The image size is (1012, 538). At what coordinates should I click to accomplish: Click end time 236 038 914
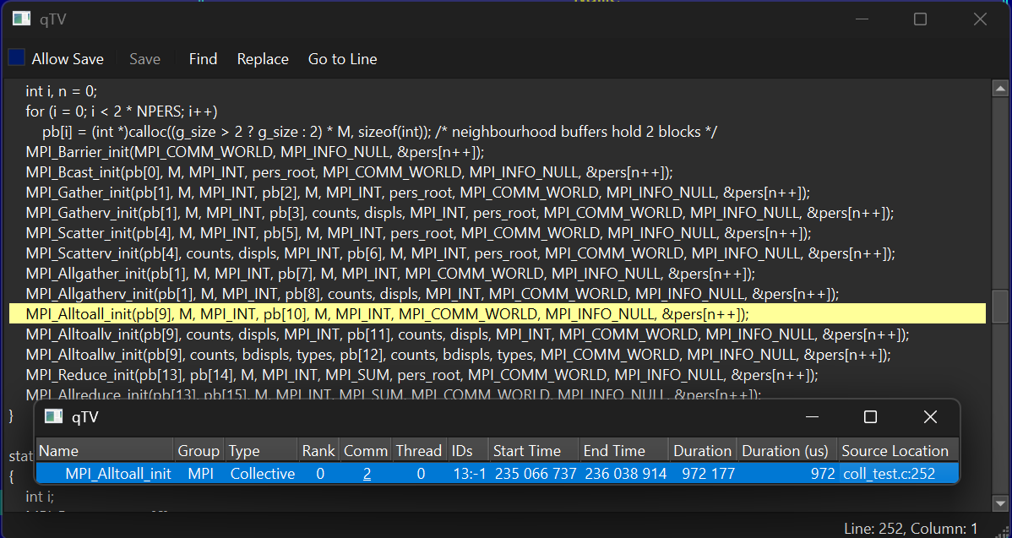(x=625, y=474)
